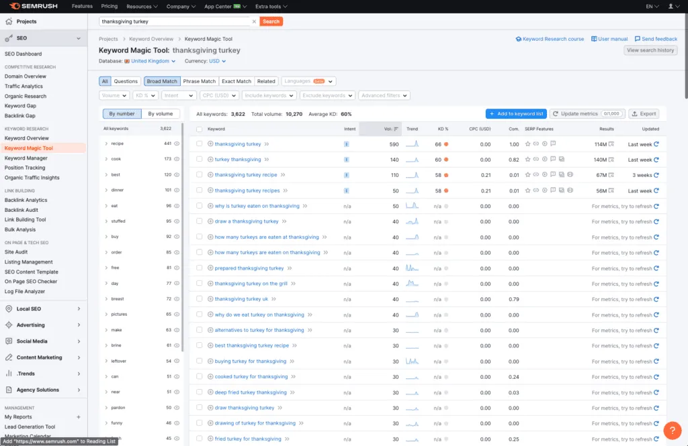Open the SERP snapshot icon for 'thanksgiving turkey'

[610, 145]
